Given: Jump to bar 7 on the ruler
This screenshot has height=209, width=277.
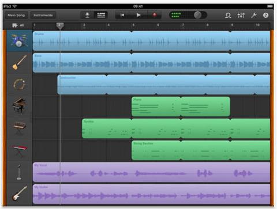Looking at the screenshot, I should coord(183,25).
